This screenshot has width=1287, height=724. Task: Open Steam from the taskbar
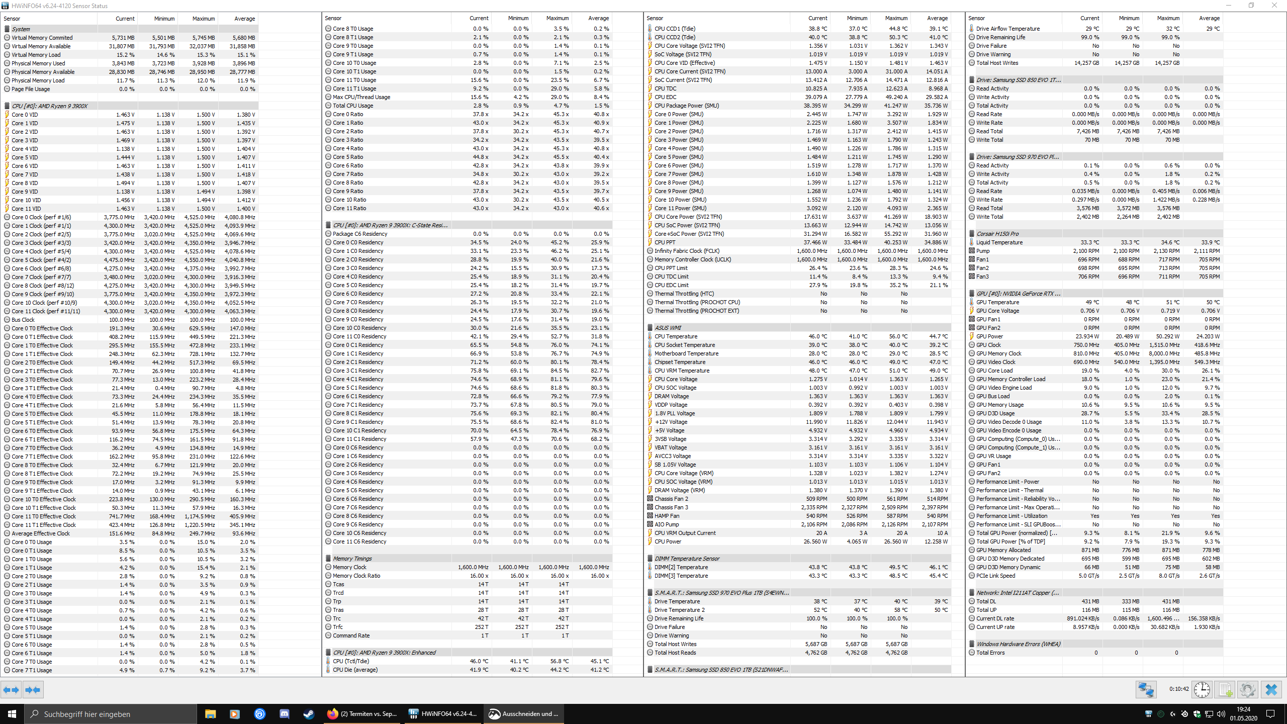[x=309, y=714]
